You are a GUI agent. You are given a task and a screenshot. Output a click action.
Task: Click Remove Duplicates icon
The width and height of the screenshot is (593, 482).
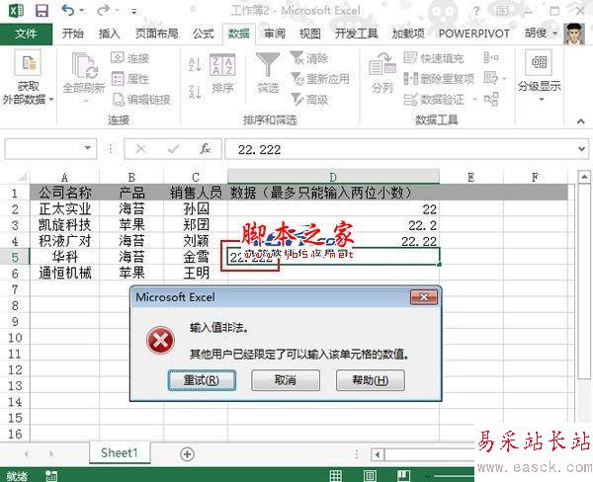click(x=411, y=79)
